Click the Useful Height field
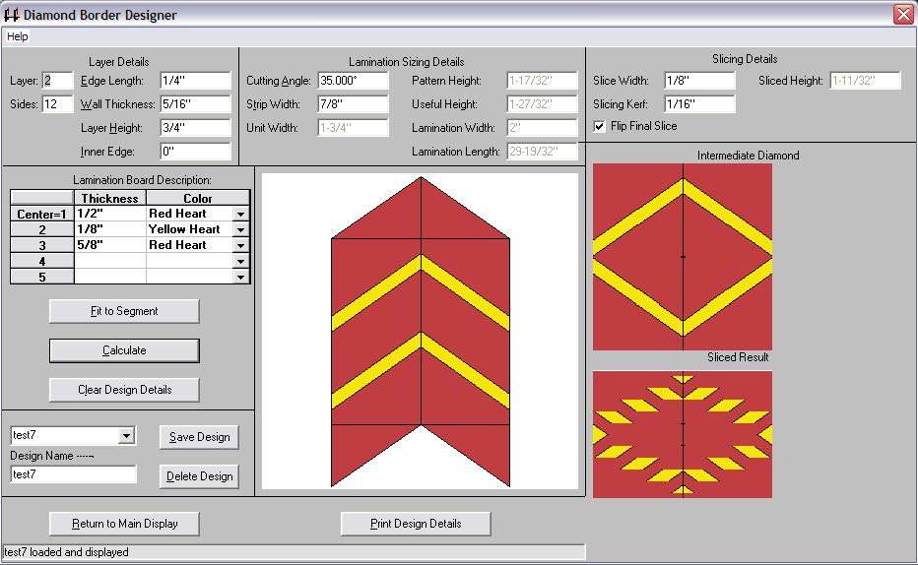Screen dimensions: 918x565 point(542,104)
